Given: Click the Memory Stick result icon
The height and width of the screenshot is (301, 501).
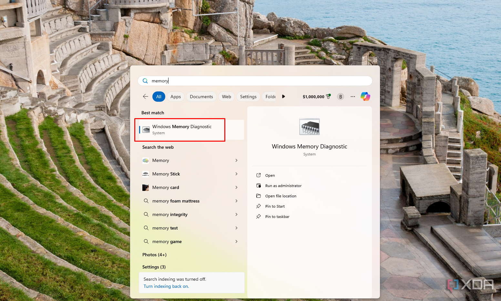Looking at the screenshot, I should click(146, 174).
